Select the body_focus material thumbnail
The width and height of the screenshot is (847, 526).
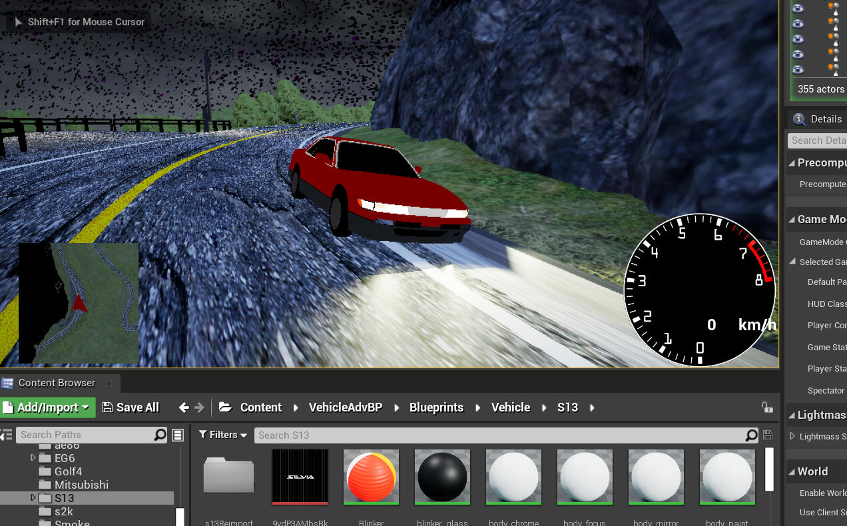point(585,476)
